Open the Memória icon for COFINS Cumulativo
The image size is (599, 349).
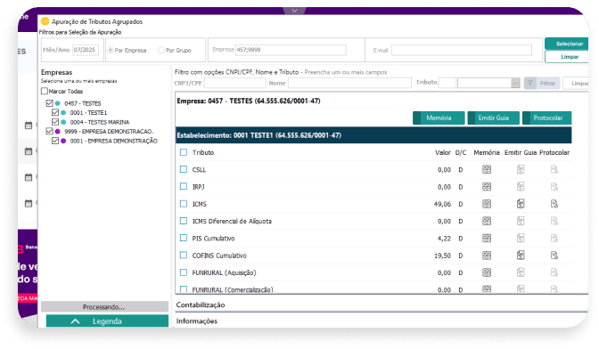[487, 256]
